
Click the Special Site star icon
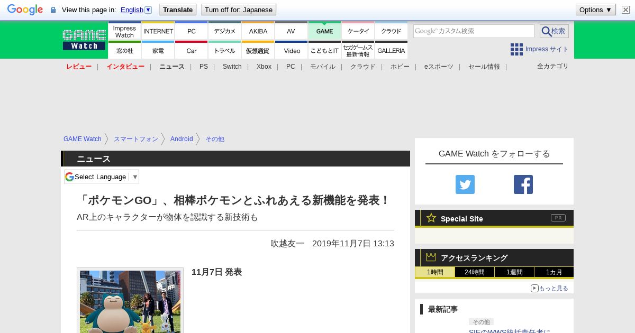point(431,218)
